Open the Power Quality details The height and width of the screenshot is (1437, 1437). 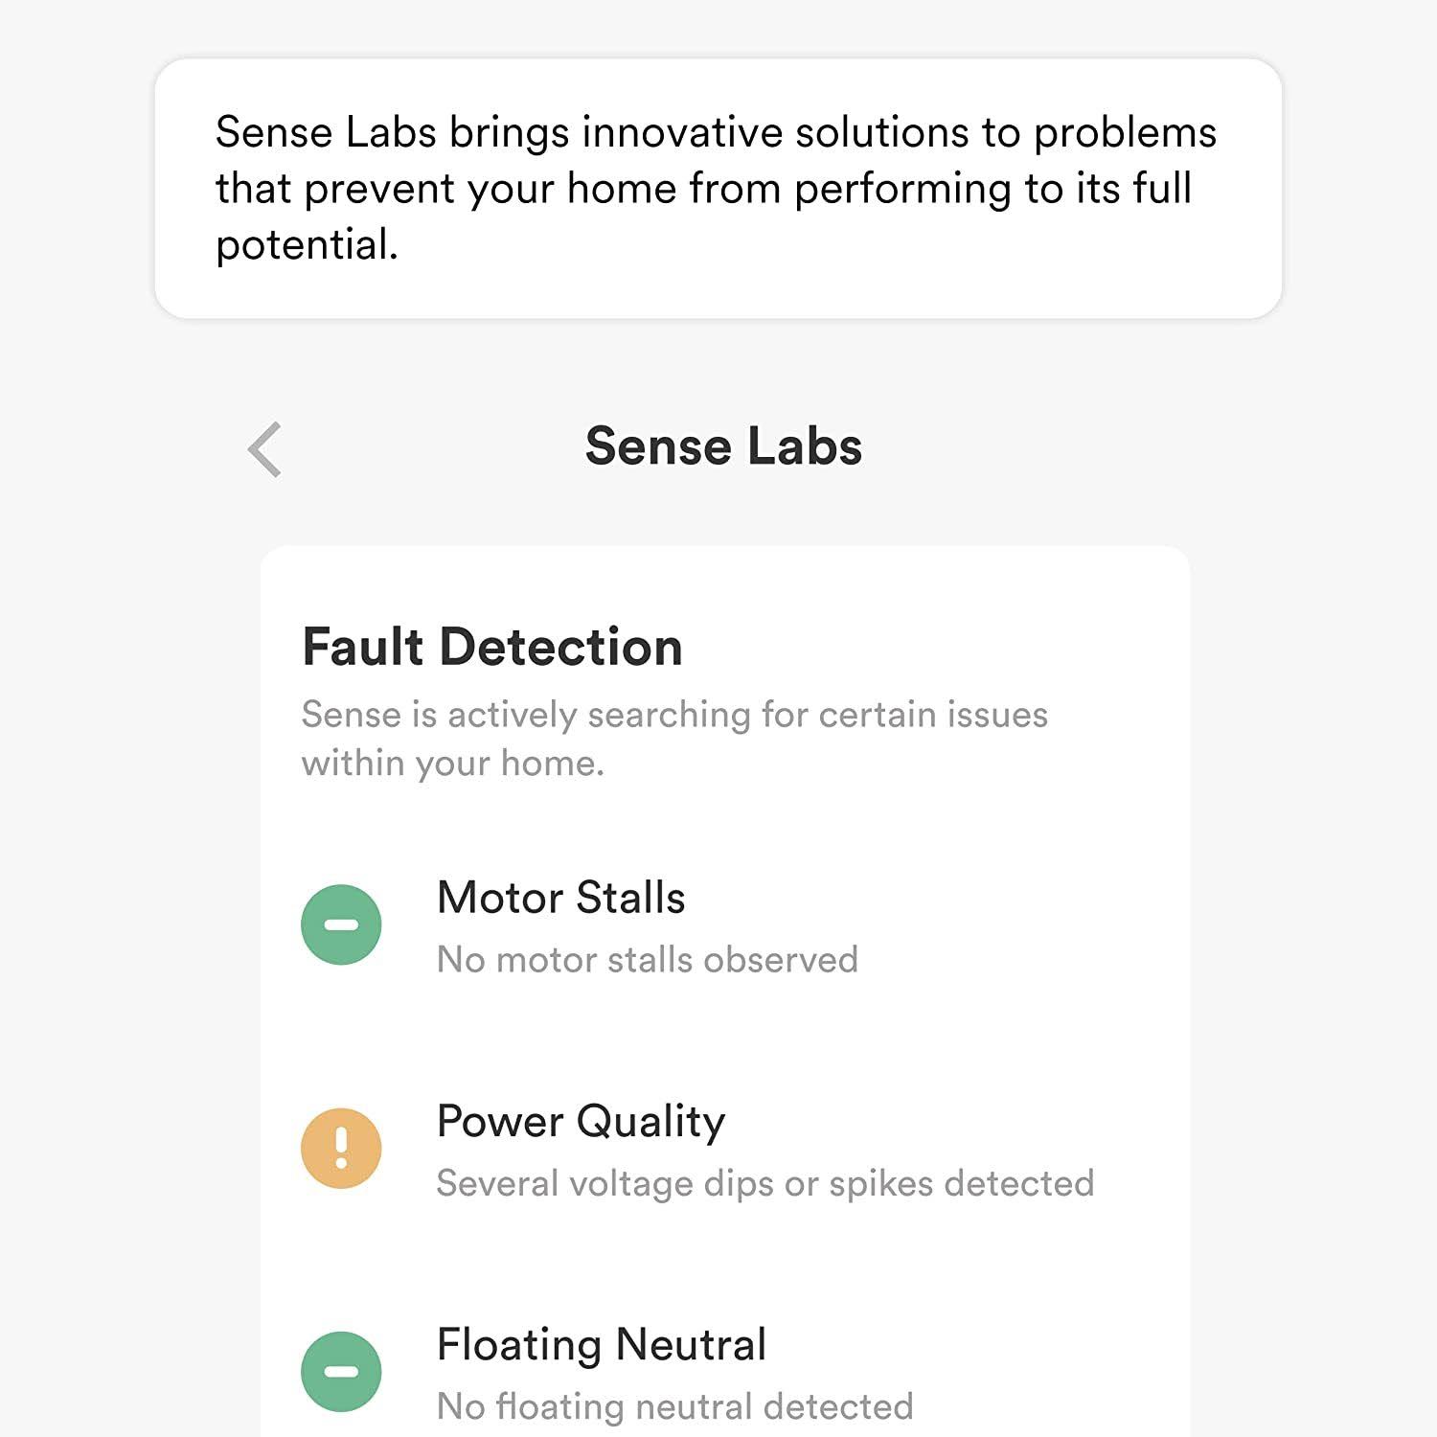click(x=581, y=1121)
